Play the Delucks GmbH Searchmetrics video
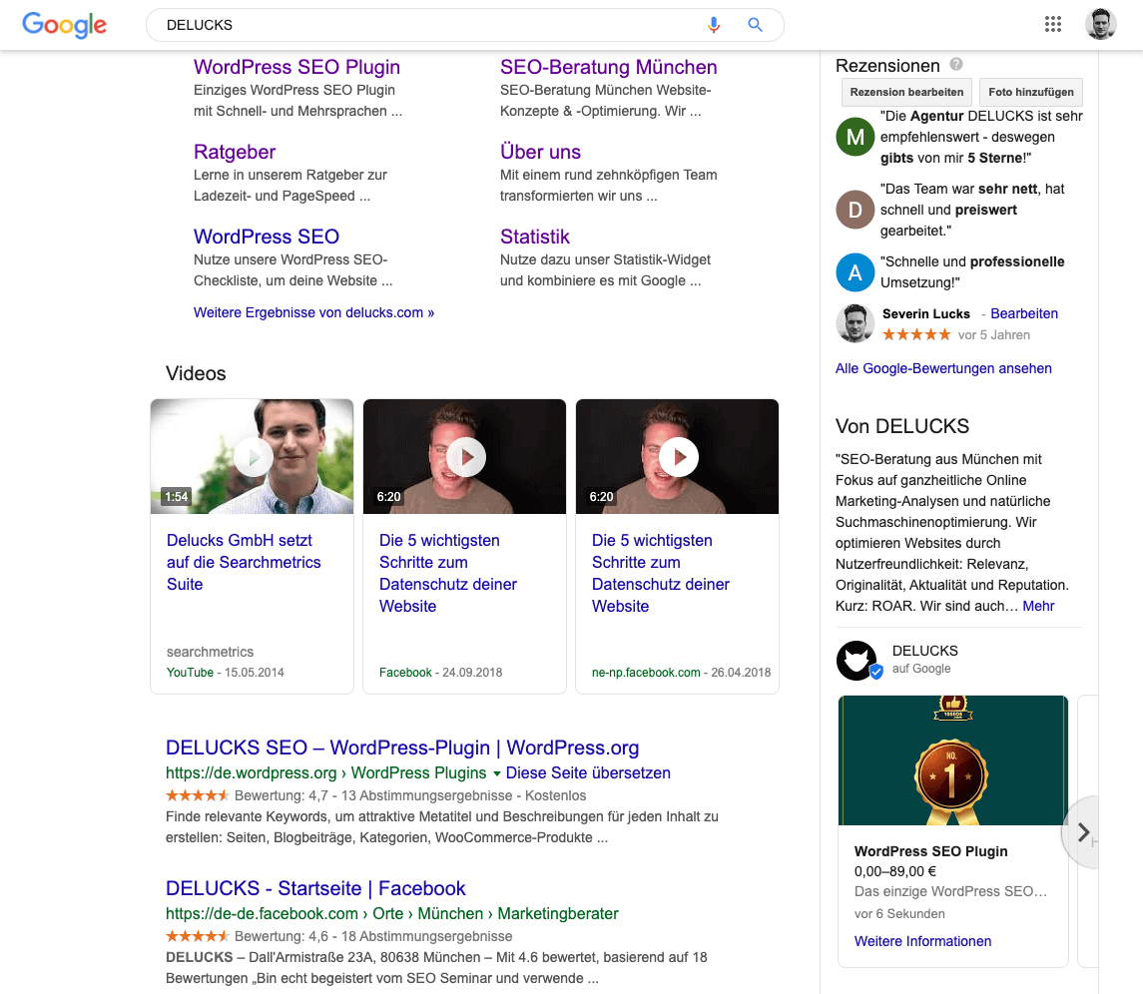The height and width of the screenshot is (994, 1143). [253, 456]
